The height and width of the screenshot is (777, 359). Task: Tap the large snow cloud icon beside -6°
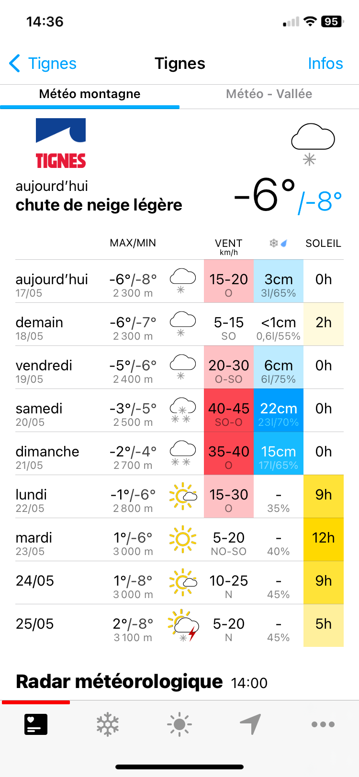click(x=313, y=144)
